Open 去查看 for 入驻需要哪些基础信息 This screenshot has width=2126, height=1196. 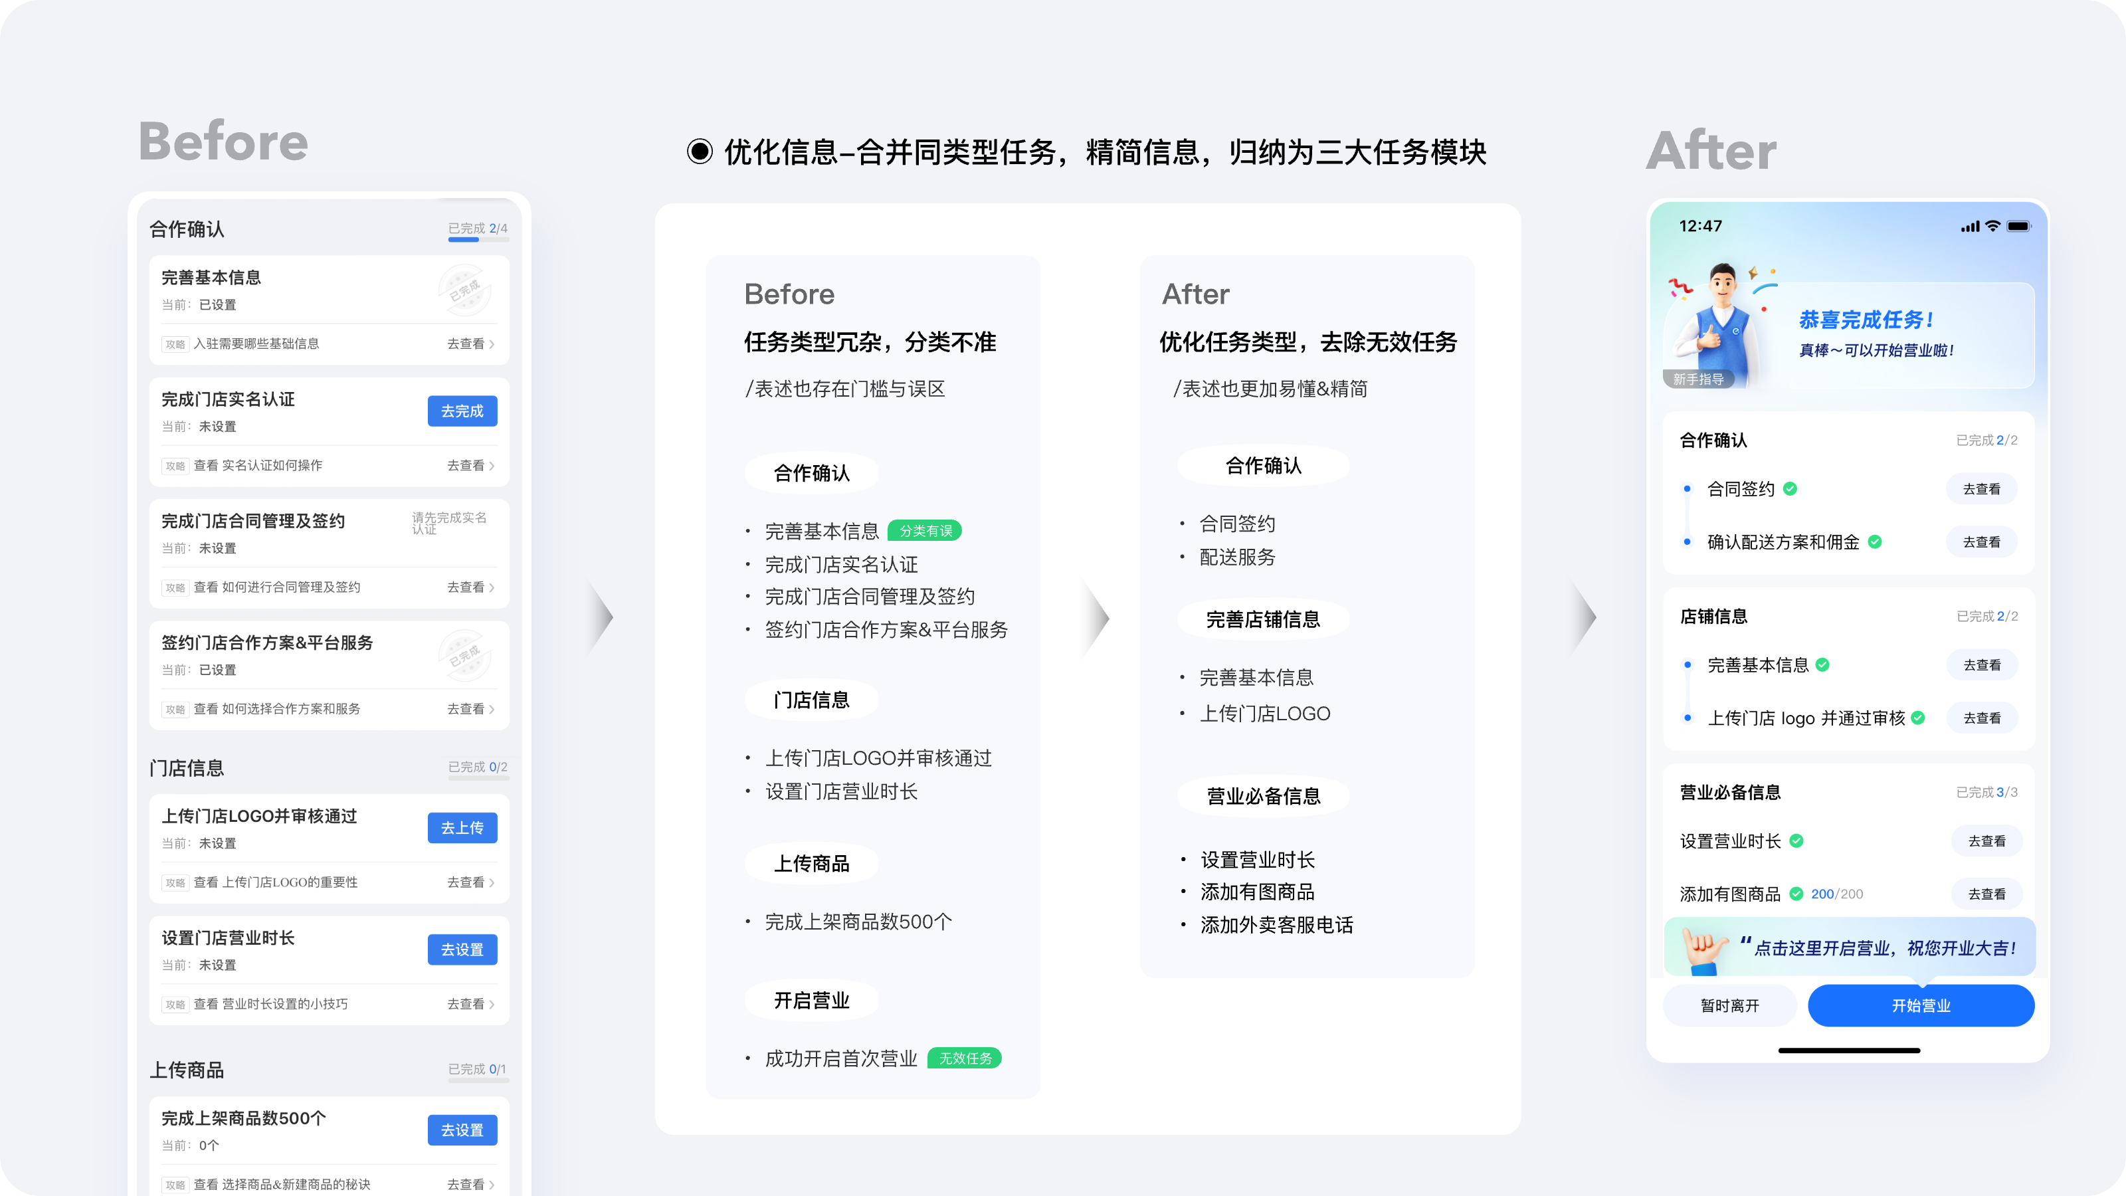point(471,344)
